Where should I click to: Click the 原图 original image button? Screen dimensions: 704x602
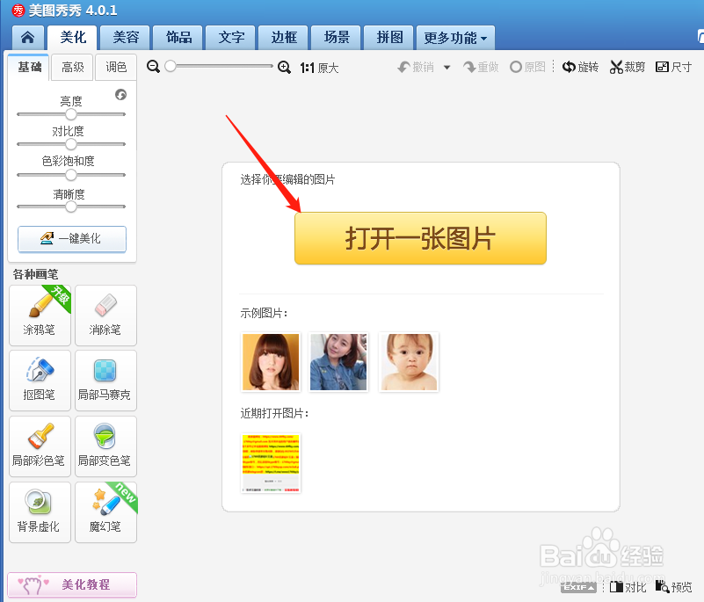[527, 68]
